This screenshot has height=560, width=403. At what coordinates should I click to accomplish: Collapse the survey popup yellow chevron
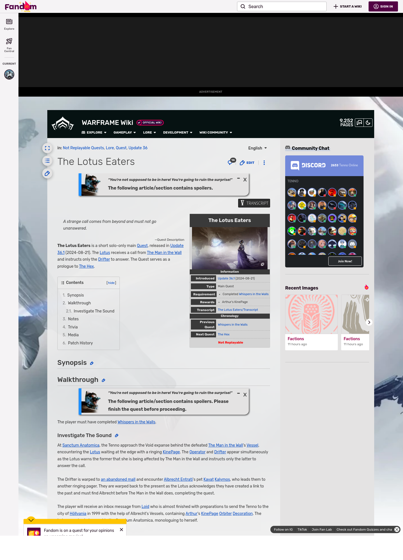pyautogui.click(x=31, y=520)
